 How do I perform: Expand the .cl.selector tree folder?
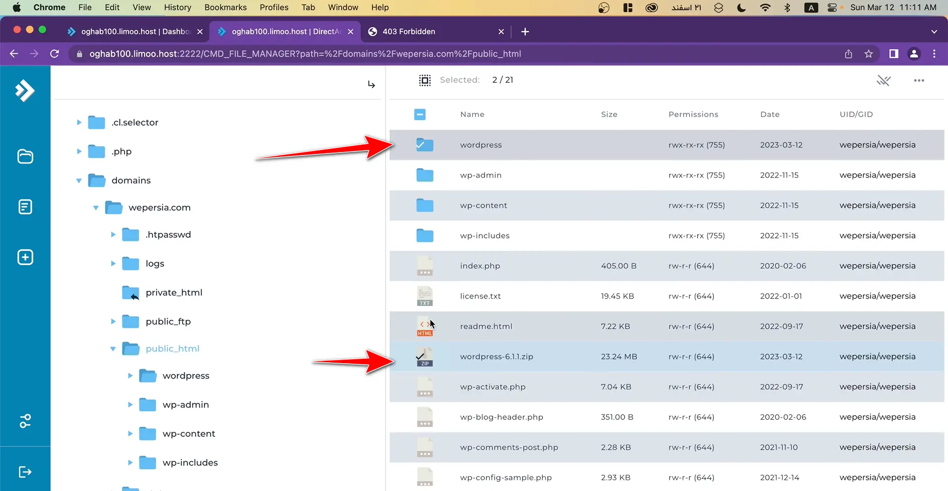[79, 122]
